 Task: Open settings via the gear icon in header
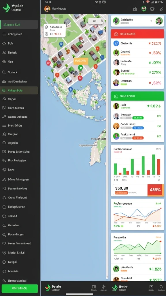tap(152, 9)
